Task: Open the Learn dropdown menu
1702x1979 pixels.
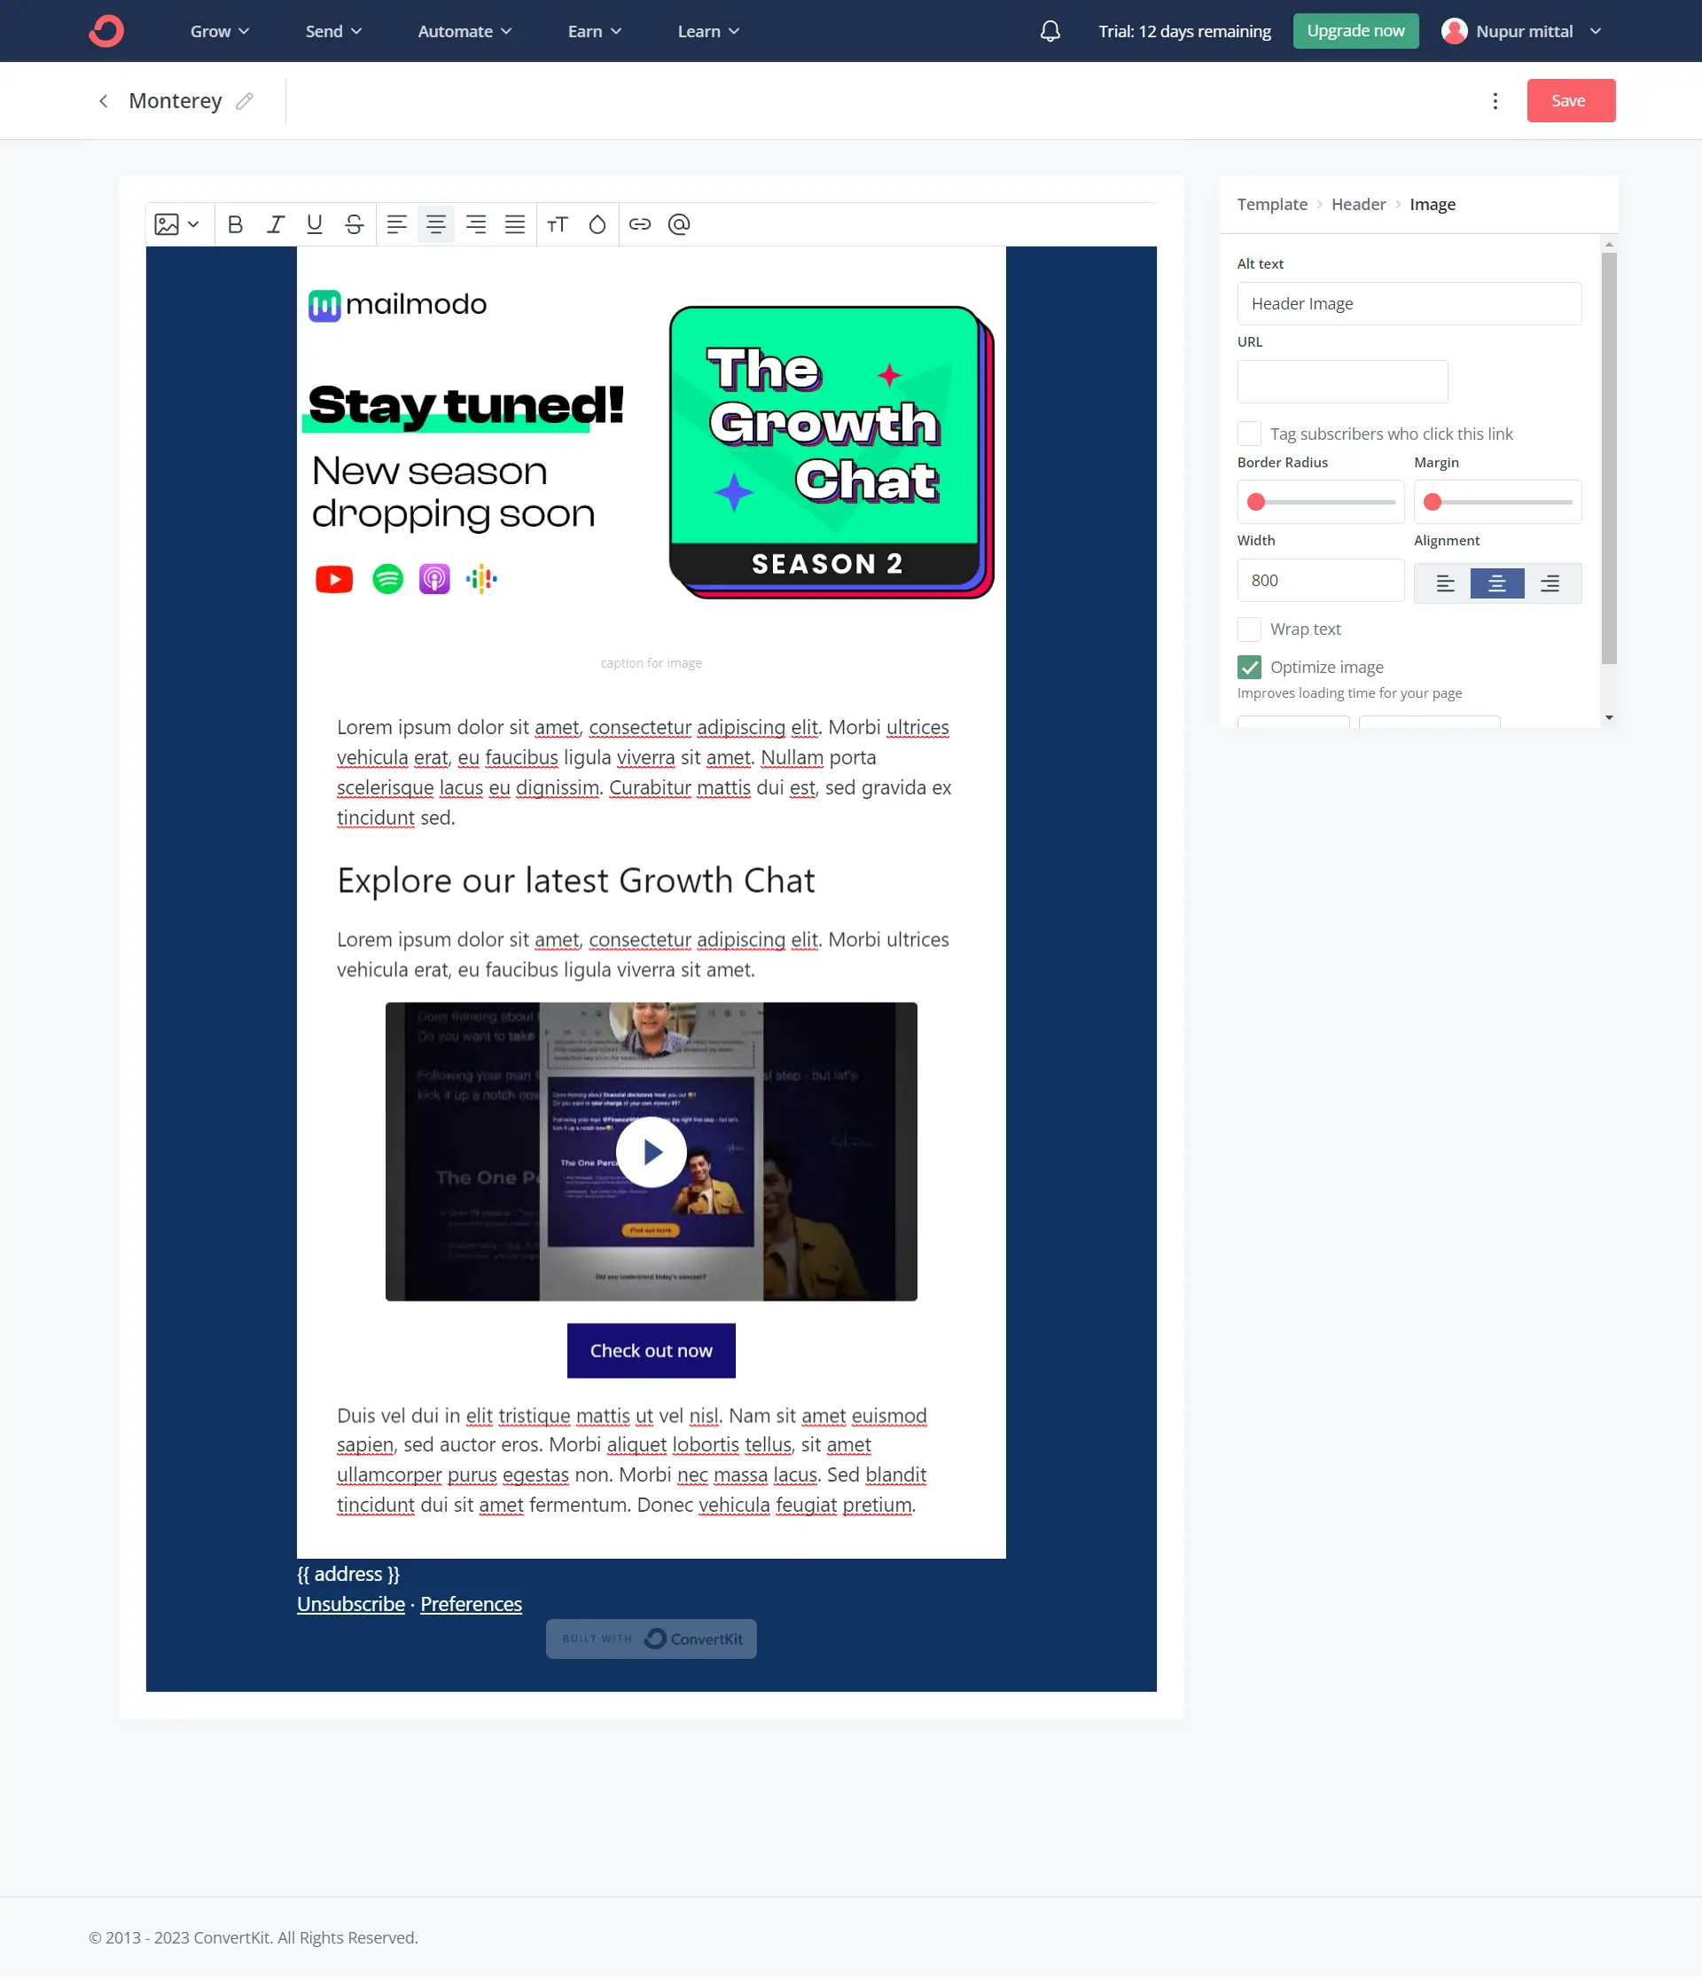Action: [707, 30]
